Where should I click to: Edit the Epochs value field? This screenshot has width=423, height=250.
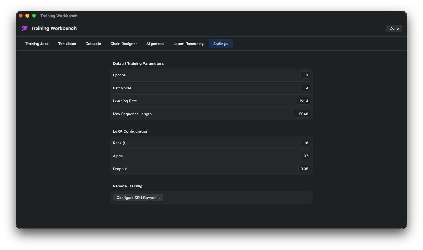305,75
